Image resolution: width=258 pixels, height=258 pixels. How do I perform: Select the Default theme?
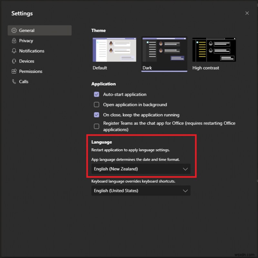click(x=114, y=50)
